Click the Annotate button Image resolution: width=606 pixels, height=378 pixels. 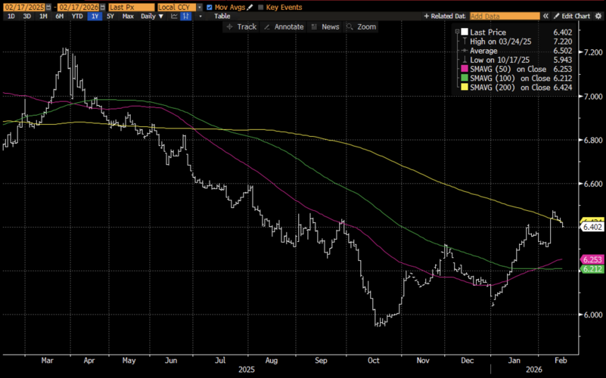point(284,26)
